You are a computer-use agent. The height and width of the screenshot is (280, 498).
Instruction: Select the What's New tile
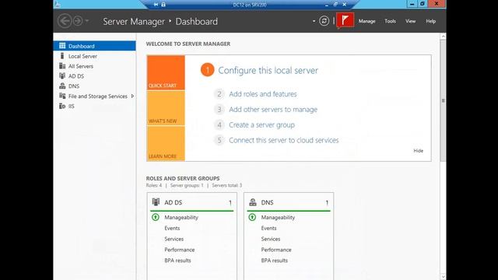coord(166,108)
